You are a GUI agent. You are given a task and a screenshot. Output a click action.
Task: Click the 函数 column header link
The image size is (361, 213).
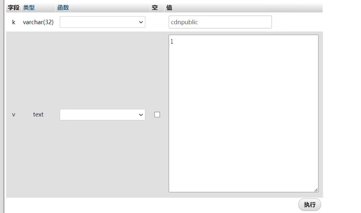[x=63, y=7]
